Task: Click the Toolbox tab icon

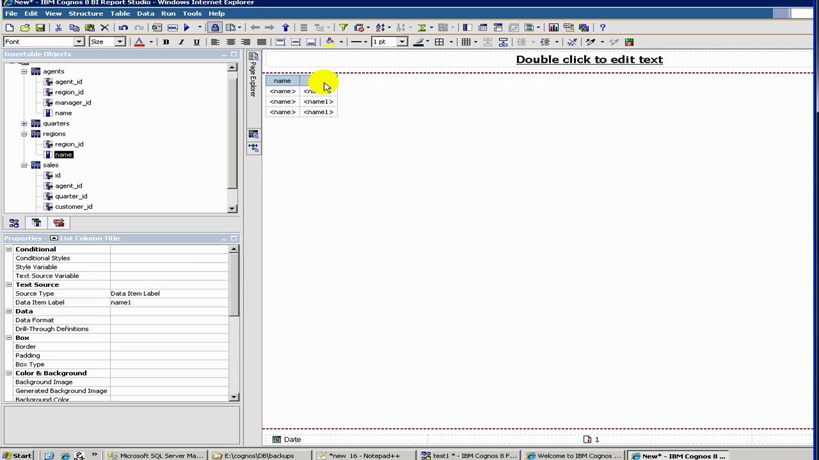Action: tap(59, 223)
